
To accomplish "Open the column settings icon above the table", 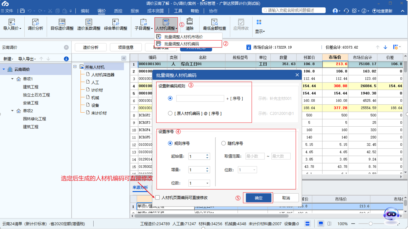I will coord(396,47).
